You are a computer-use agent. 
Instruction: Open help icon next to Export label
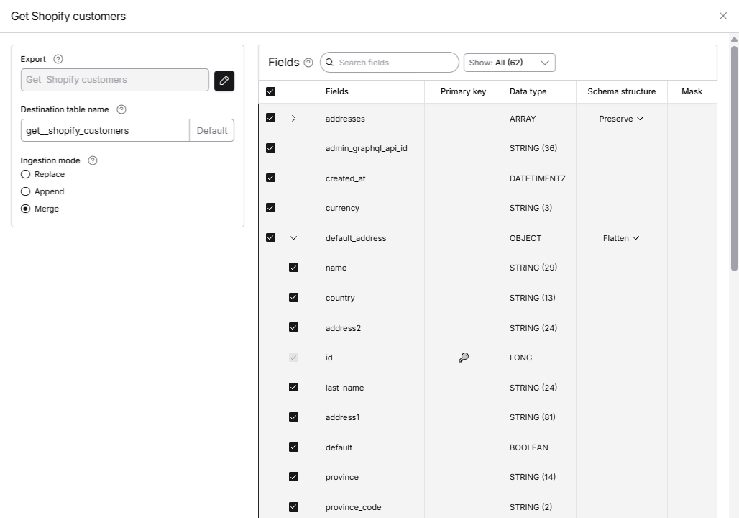[x=58, y=59]
